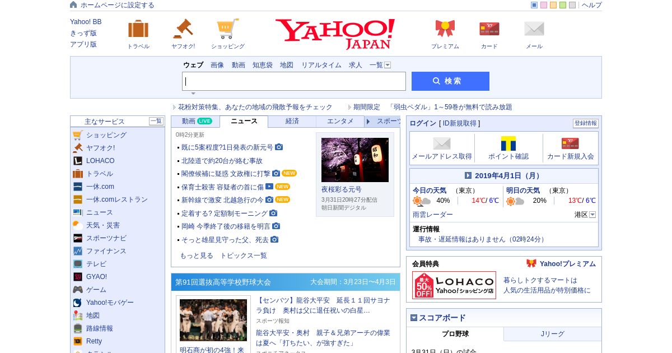Viewport: 672px width, 353px height.
Task: Open the ヘルプ link
Action: point(592,5)
